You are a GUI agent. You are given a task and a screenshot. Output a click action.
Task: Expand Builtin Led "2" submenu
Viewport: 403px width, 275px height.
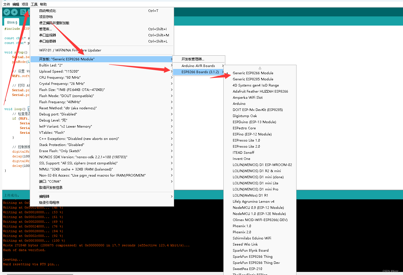point(102,65)
